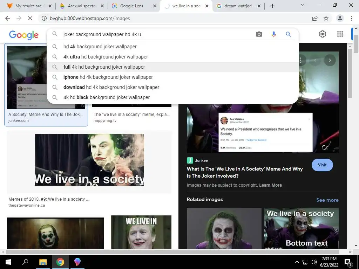
Task: Open 'Memes of 2018, #9' result title
Action: [x=49, y=199]
